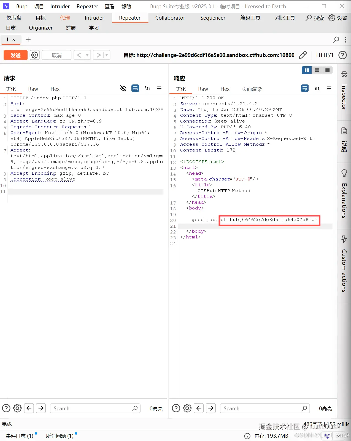
Task: Open the 编码工具 decoder tab
Action: (250, 18)
